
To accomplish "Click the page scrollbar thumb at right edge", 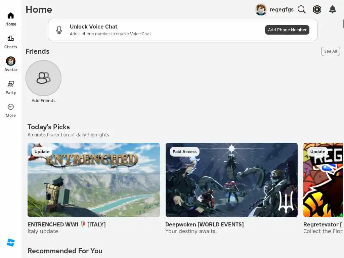I will pos(343,24).
